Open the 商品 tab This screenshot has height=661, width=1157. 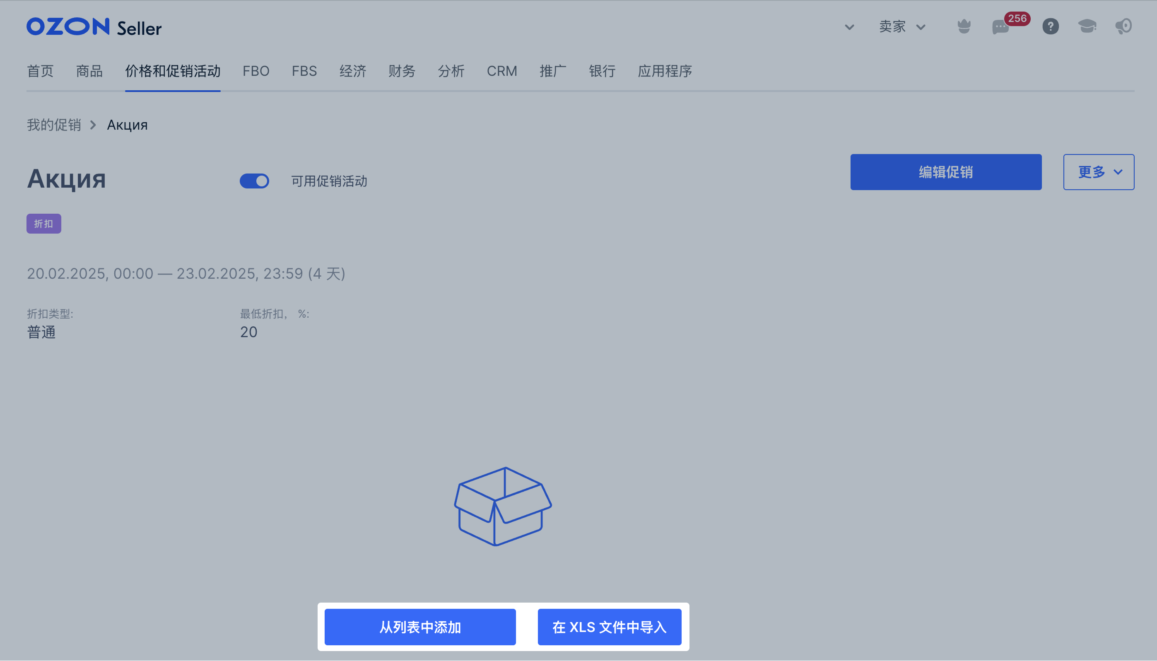click(89, 71)
